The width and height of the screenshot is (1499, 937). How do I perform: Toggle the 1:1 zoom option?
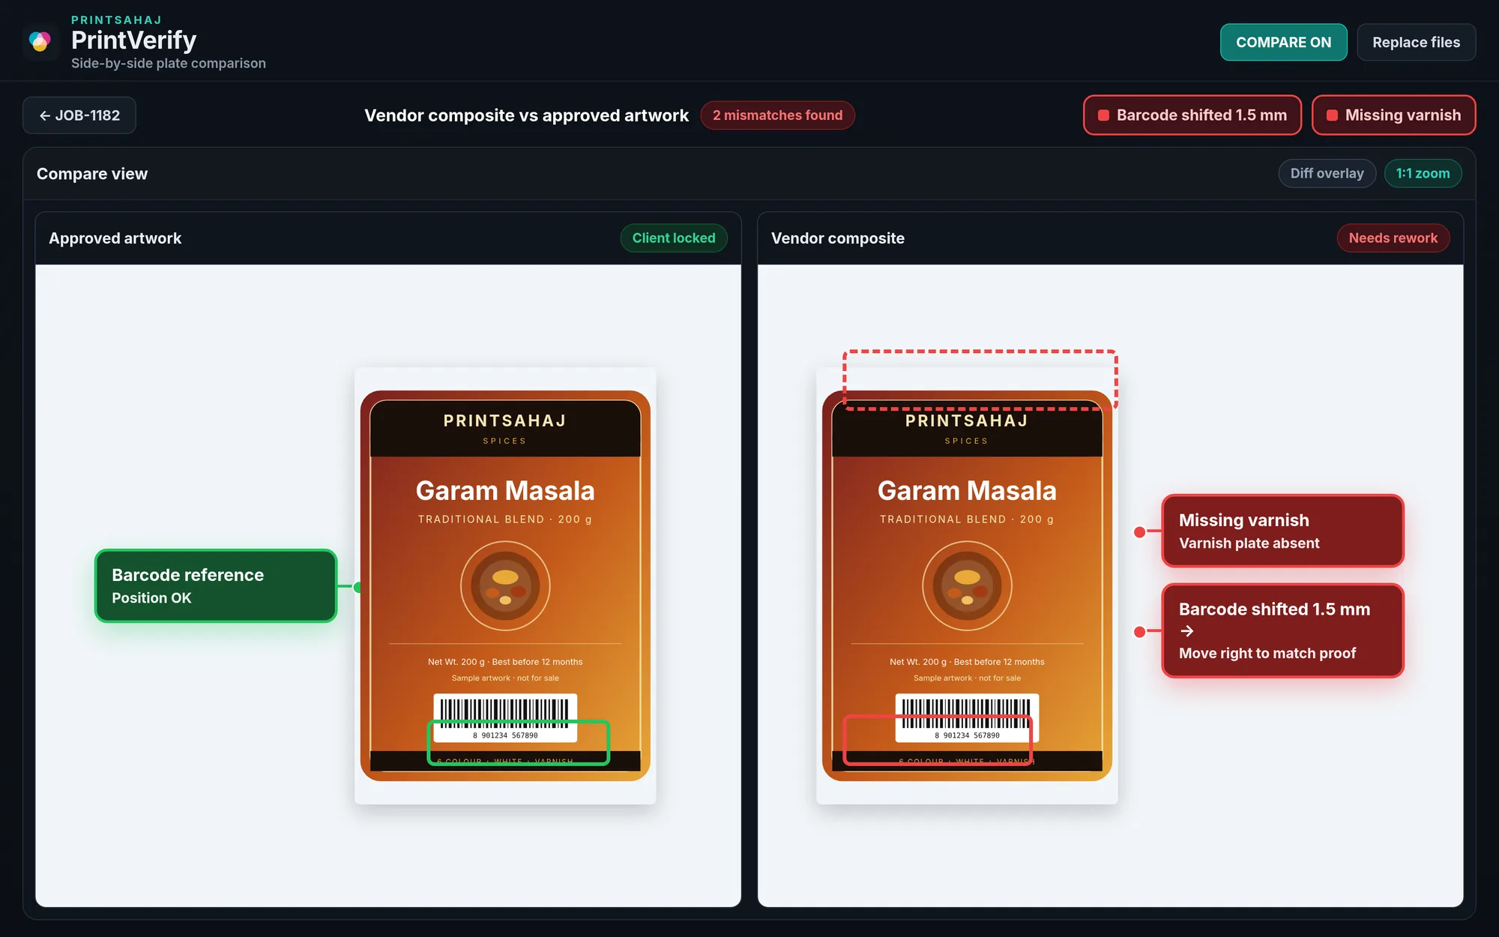tap(1423, 174)
